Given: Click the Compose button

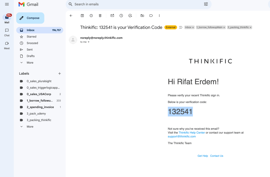Looking at the screenshot, I should pos(30,18).
